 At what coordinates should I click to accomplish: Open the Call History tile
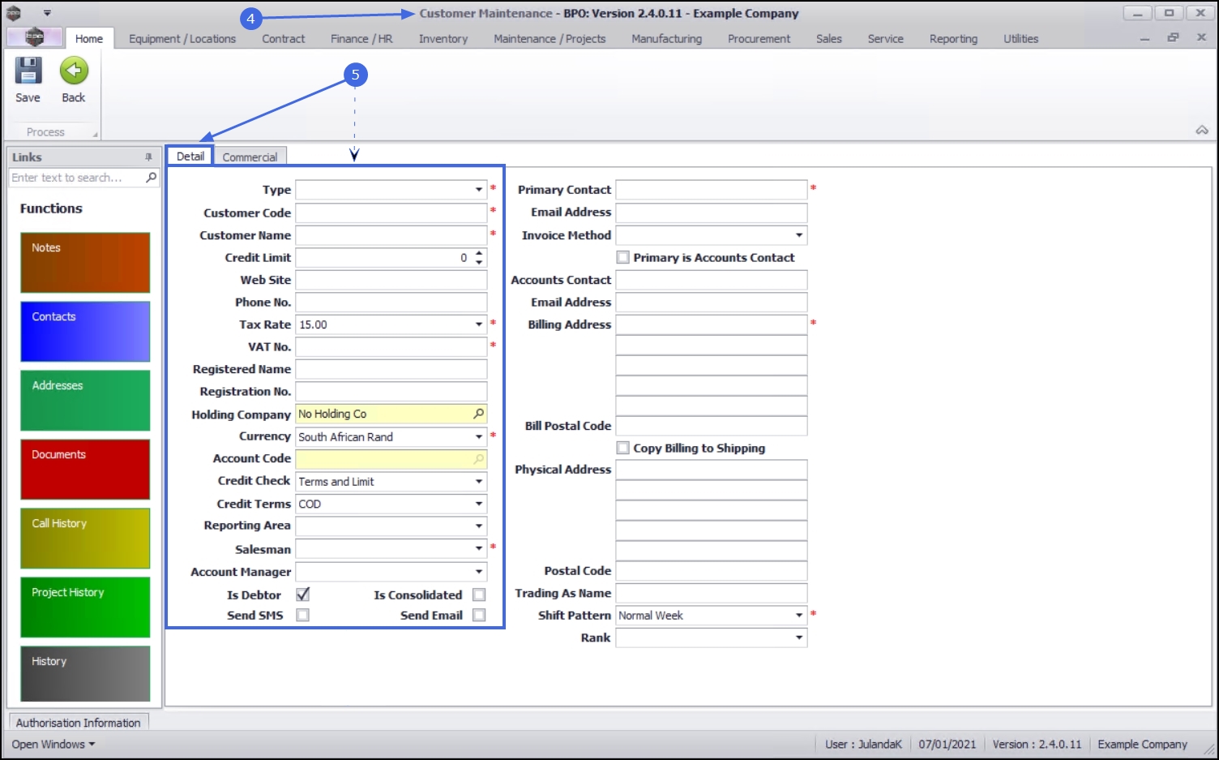click(85, 539)
